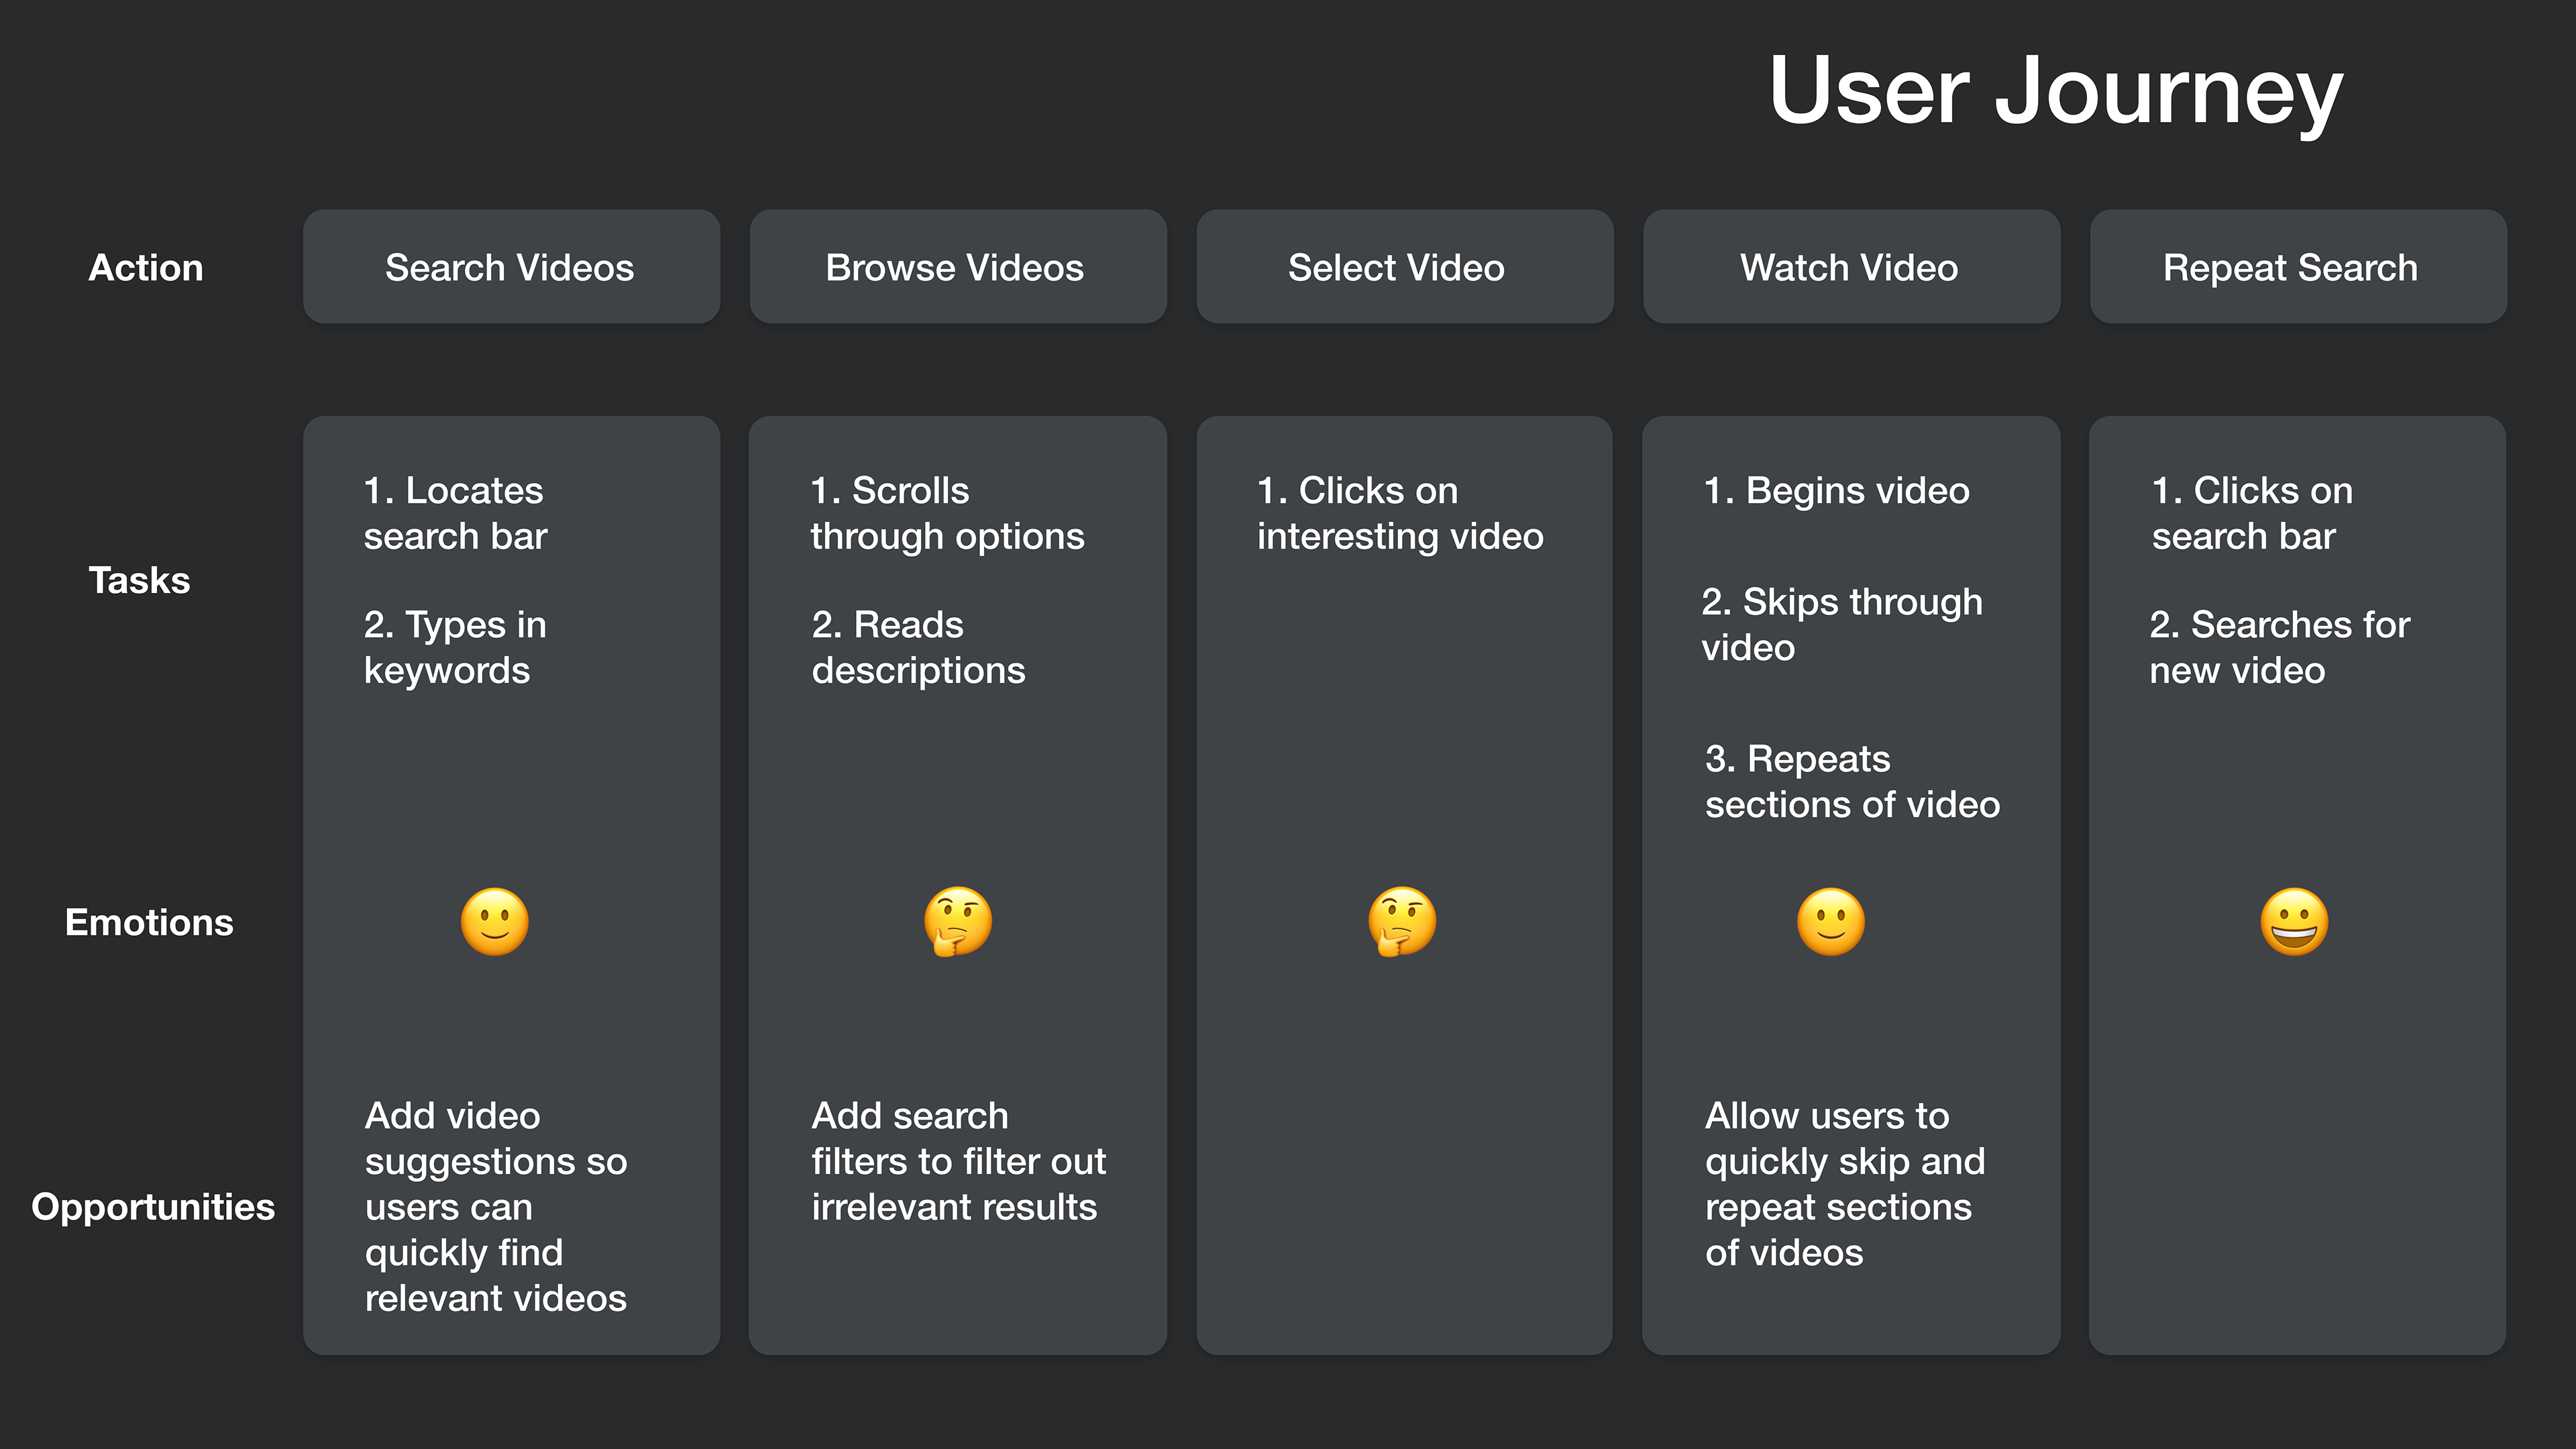The image size is (2576, 1449).
Task: Select the Opportunities row label
Action: 152,1206
